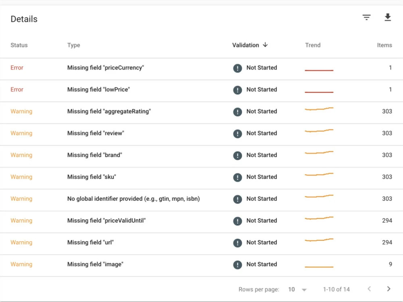Viewport: 403px width, 302px height.
Task: Click the Type column header
Action: (x=73, y=45)
